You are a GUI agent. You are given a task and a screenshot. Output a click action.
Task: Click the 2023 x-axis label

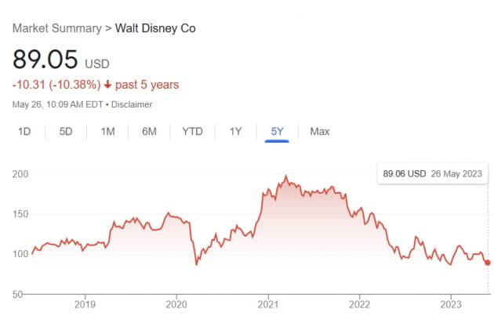click(x=451, y=303)
